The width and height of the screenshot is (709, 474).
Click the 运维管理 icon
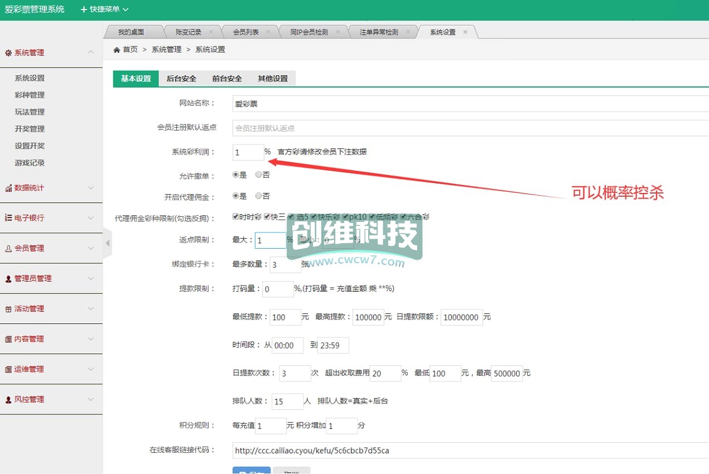point(8,369)
